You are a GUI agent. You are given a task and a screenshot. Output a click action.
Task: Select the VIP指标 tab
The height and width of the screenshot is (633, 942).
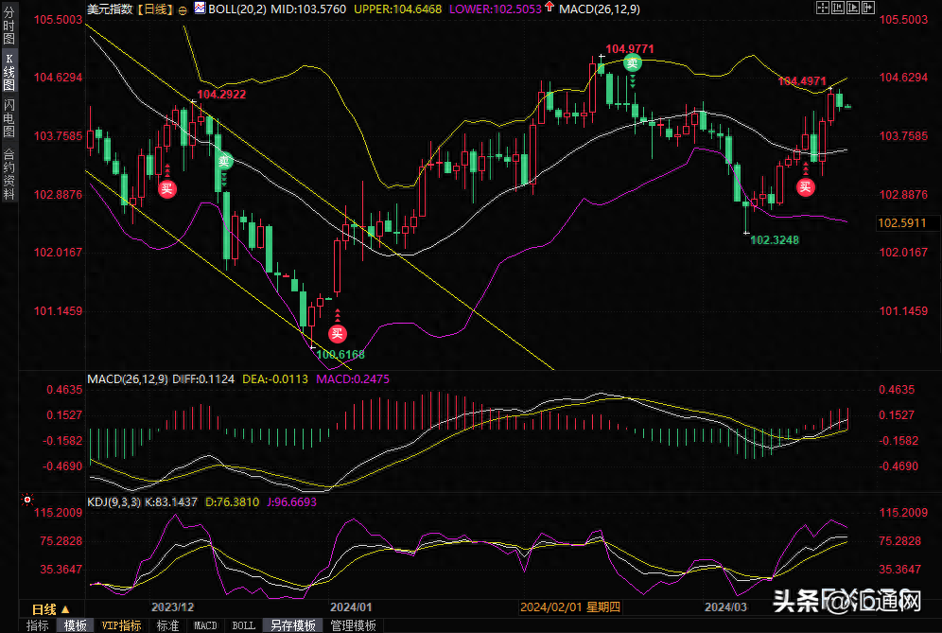121,625
